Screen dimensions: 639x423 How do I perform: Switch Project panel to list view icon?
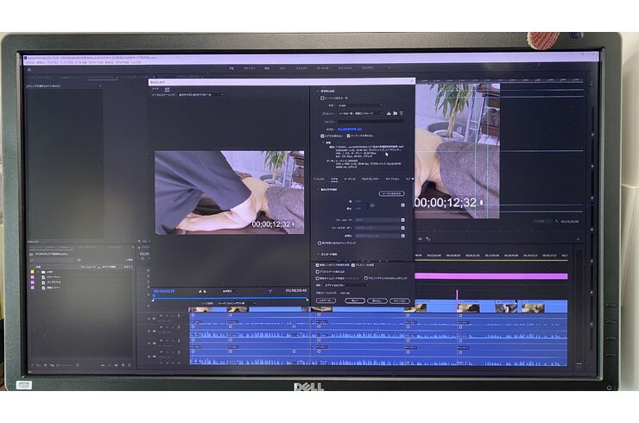coord(38,365)
